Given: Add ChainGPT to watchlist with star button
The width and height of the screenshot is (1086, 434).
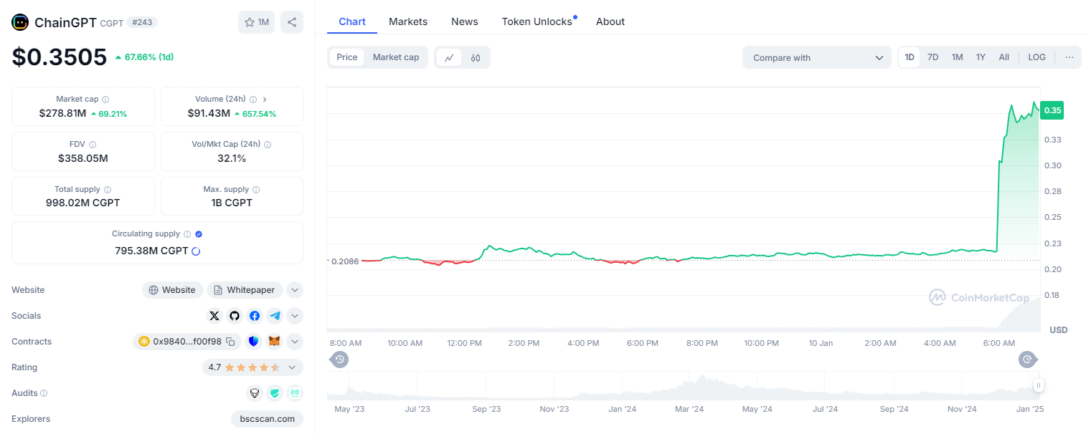Looking at the screenshot, I should pos(256,22).
